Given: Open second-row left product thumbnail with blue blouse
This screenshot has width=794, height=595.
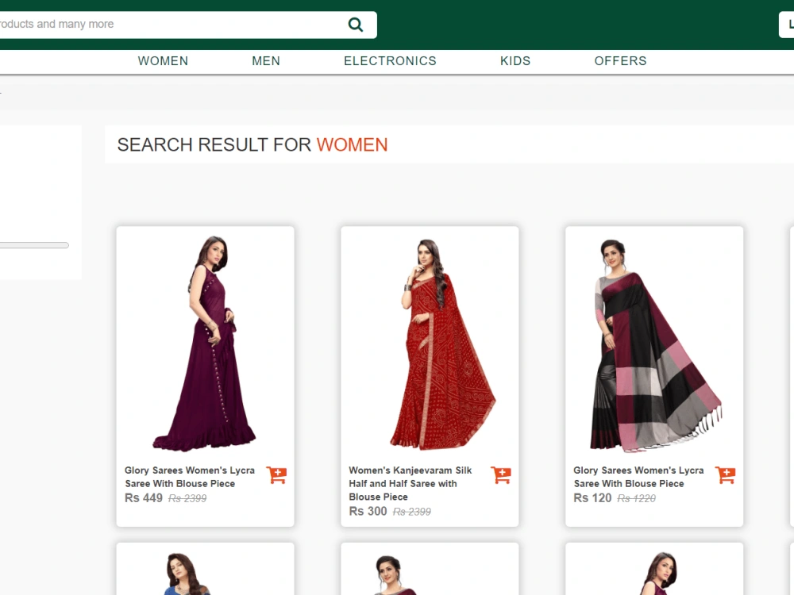Looking at the screenshot, I should tap(187, 574).
